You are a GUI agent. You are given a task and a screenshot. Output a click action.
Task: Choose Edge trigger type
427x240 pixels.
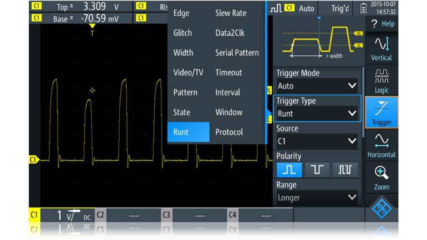click(181, 13)
